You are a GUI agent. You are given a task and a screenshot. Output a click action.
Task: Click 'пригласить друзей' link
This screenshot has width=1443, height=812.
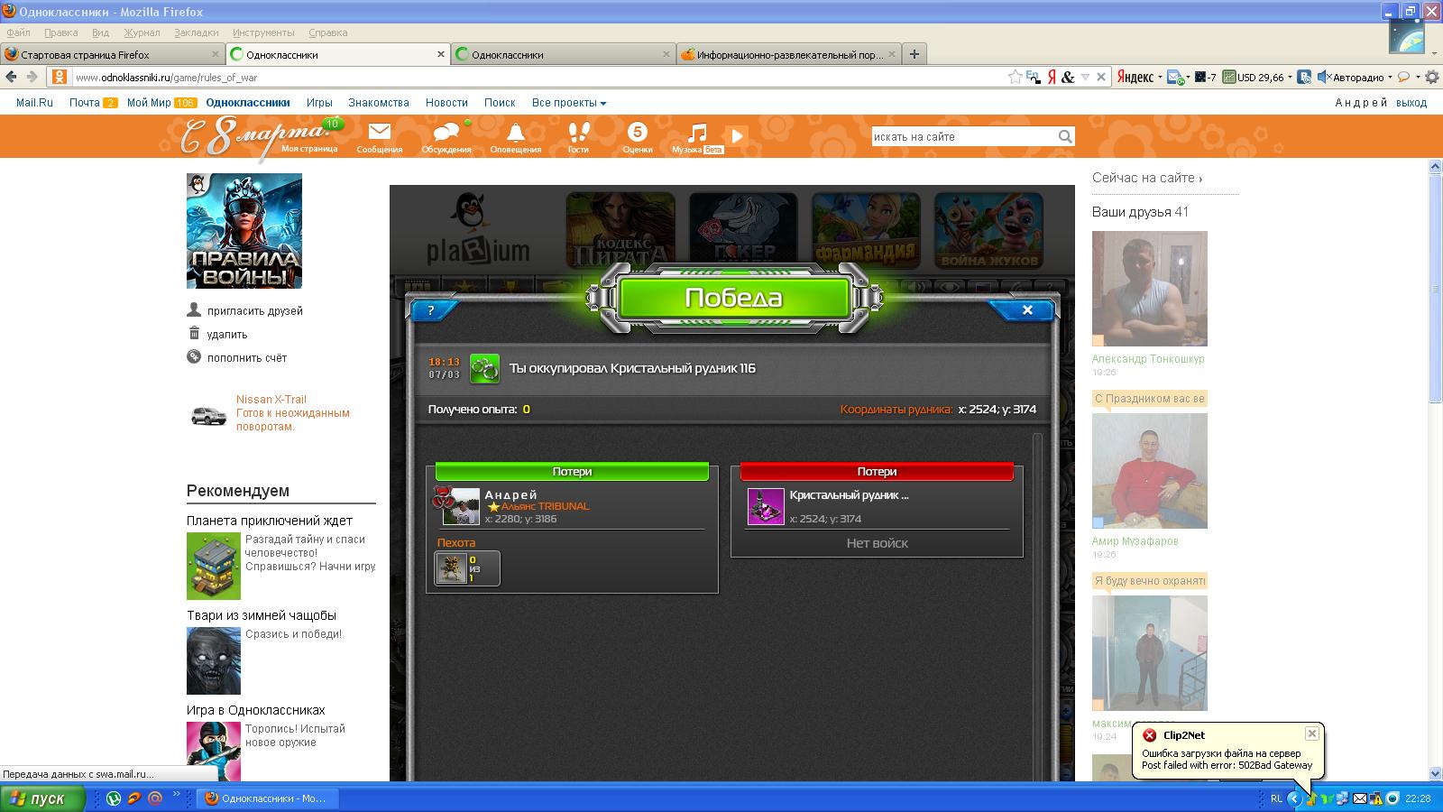click(255, 311)
